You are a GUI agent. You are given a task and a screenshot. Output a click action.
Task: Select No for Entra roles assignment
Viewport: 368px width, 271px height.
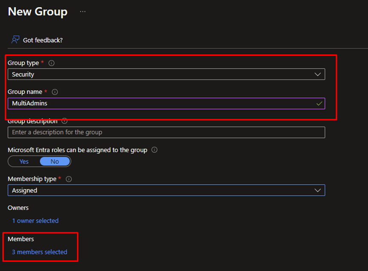(x=55, y=162)
